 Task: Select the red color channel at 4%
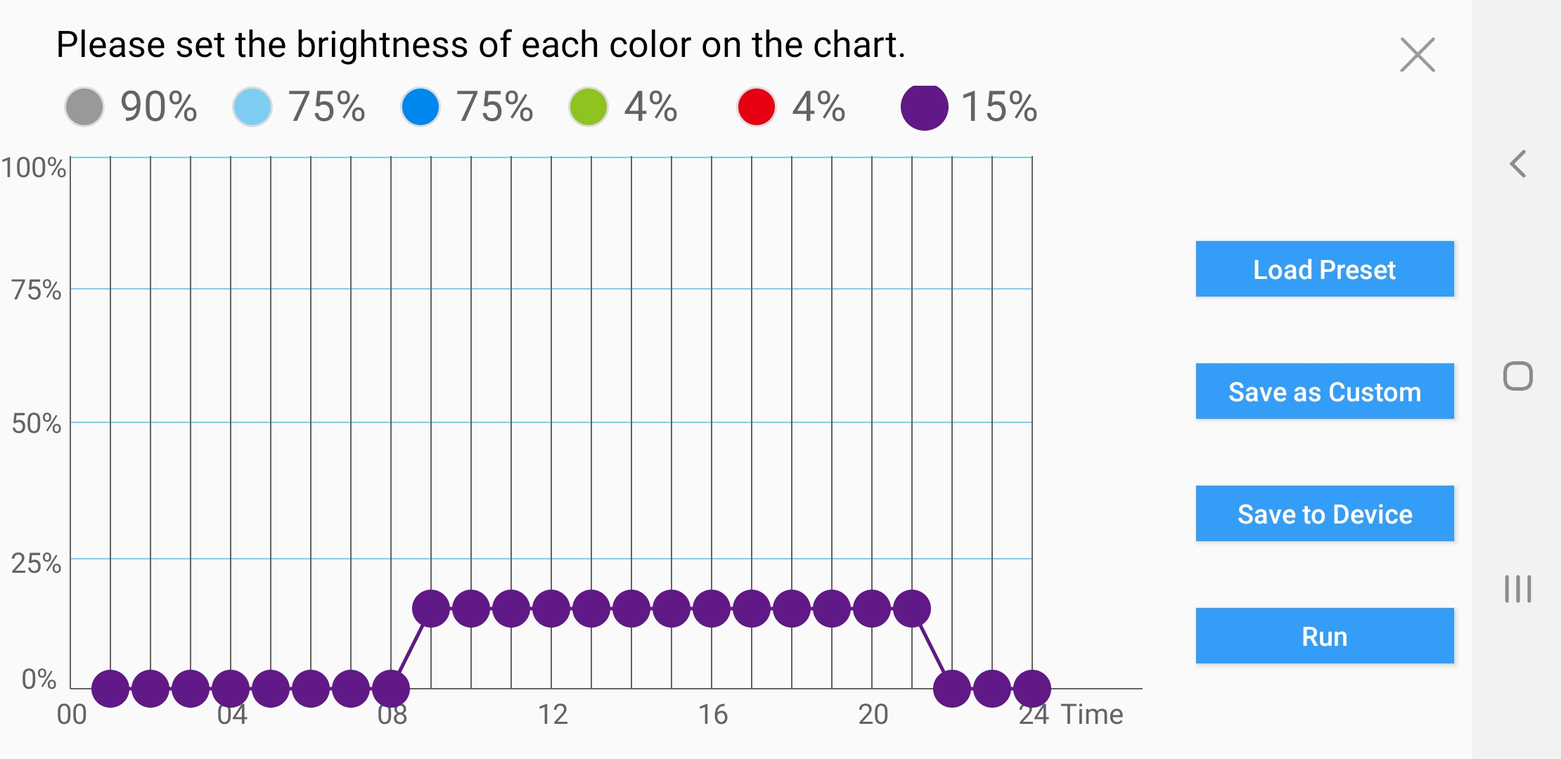pos(757,107)
